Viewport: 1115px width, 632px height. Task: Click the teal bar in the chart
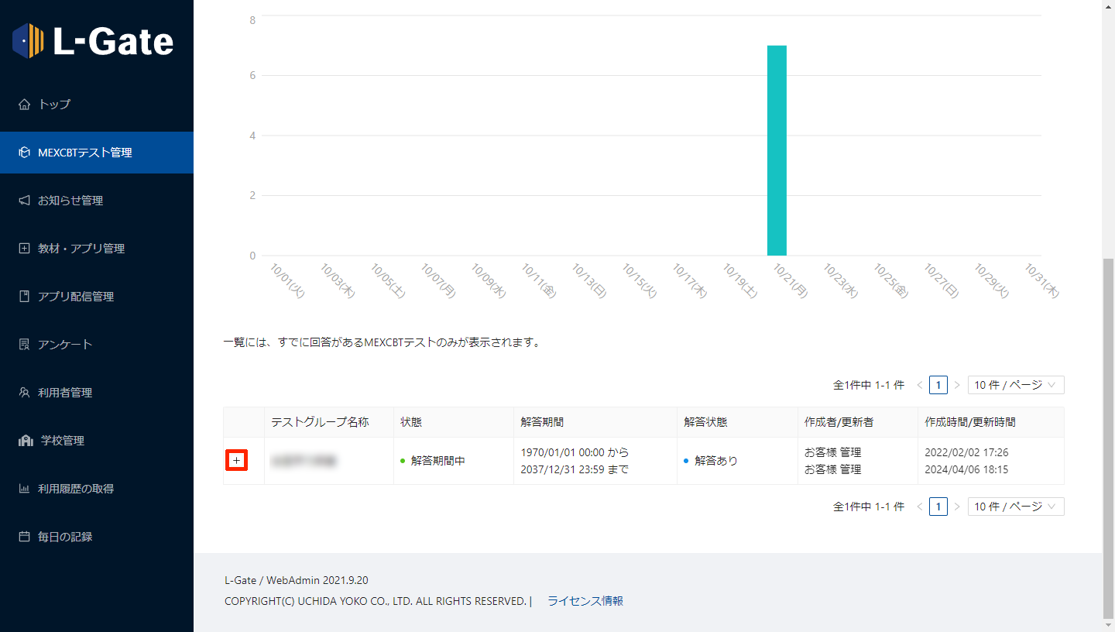coord(777,151)
